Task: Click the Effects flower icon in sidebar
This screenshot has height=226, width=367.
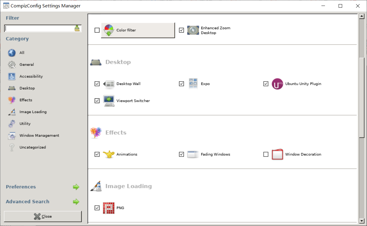Action: click(12, 100)
